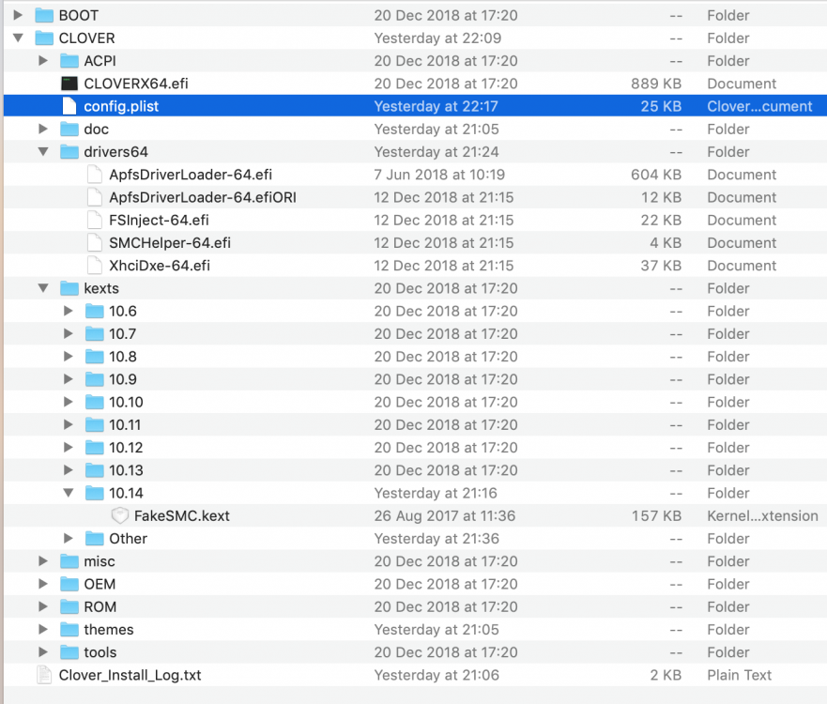Expand the misc folder triangle
The height and width of the screenshot is (704, 827).
tap(43, 561)
